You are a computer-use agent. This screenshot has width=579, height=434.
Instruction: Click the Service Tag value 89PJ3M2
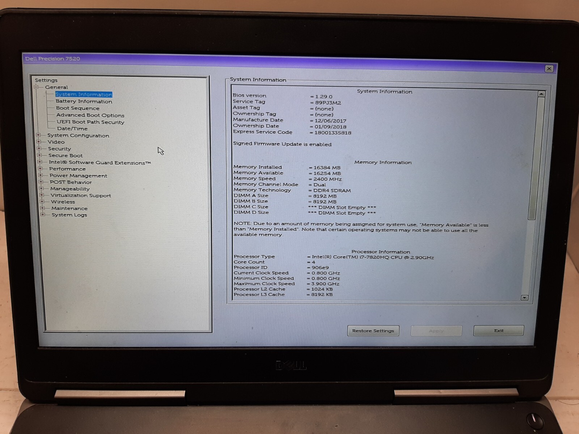[x=328, y=103]
